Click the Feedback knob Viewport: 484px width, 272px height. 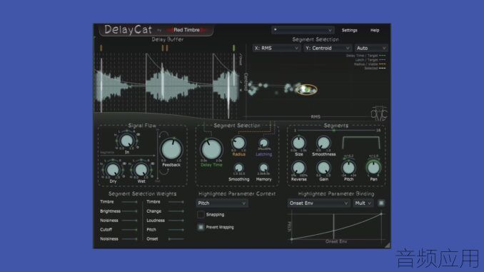pos(171,148)
